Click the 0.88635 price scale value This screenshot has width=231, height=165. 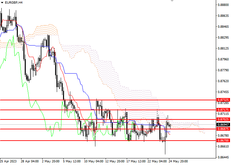tap(223, 16)
